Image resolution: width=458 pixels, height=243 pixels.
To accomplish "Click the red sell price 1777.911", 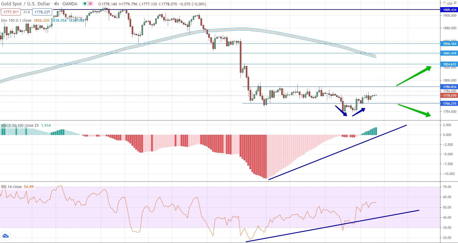I will coord(11,12).
